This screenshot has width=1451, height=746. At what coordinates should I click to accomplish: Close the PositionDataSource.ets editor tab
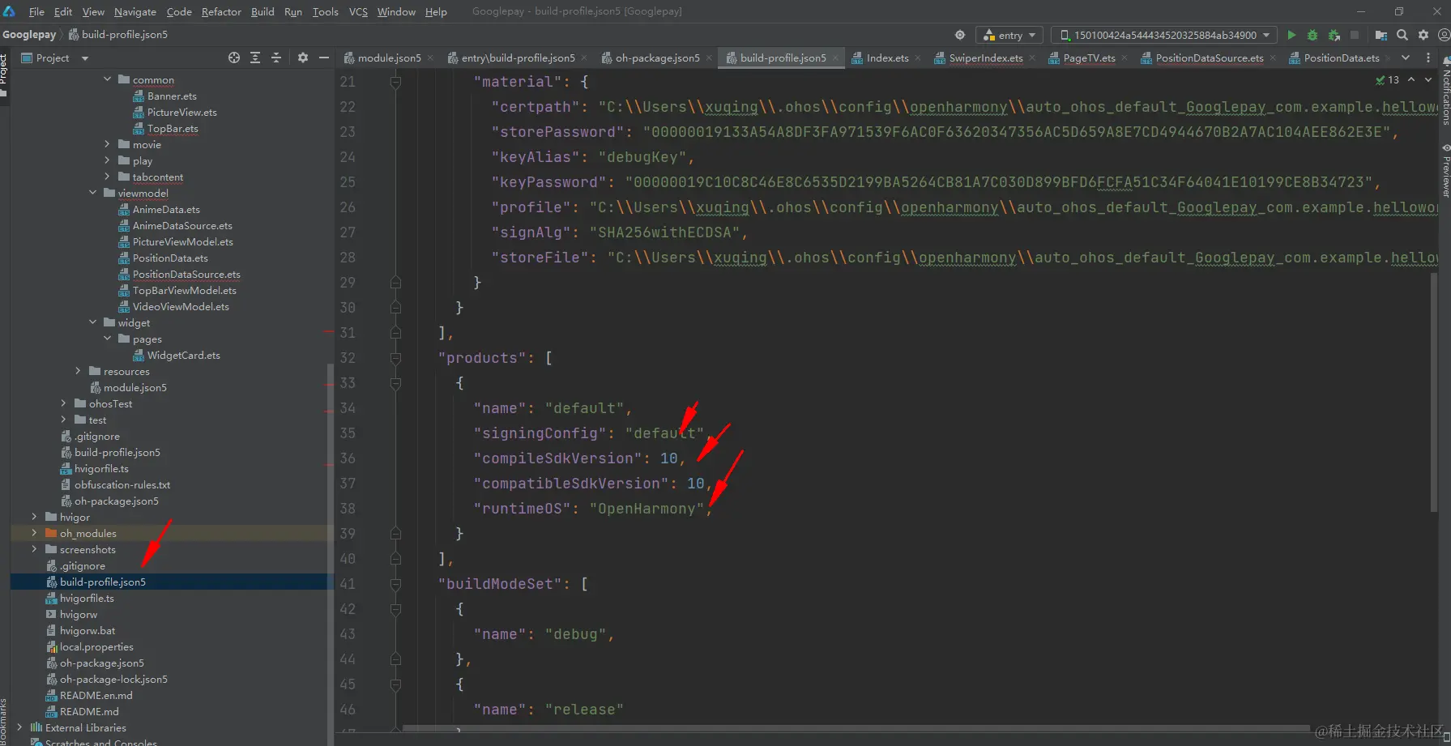pos(1273,58)
